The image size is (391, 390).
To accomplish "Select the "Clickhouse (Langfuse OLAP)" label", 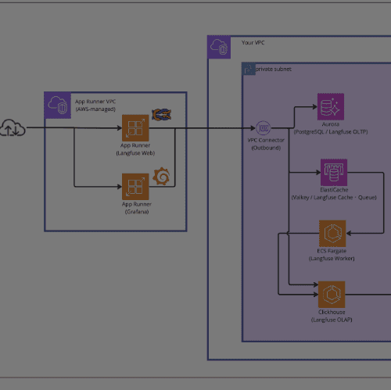I will point(332,316).
